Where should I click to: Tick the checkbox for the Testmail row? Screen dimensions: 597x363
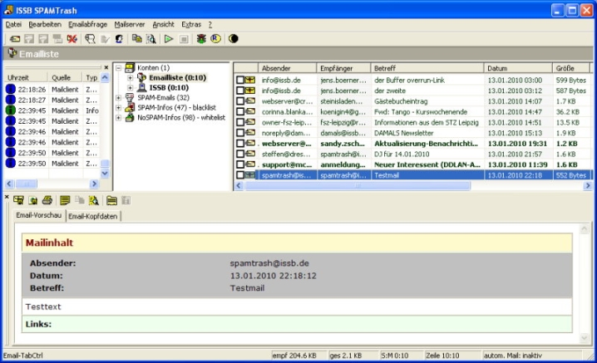click(x=240, y=176)
